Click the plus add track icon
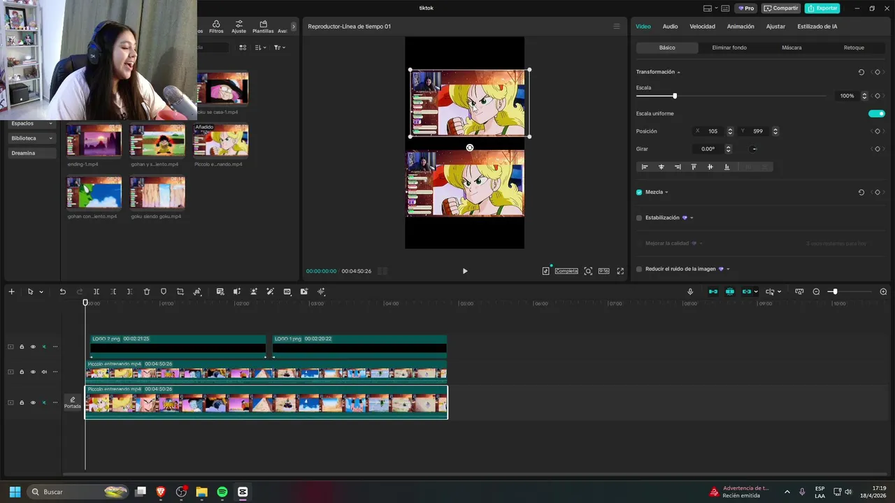895x503 pixels. click(x=11, y=291)
